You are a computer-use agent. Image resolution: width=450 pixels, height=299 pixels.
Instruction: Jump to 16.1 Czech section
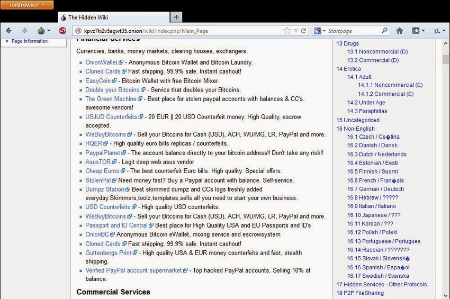pos(373,137)
